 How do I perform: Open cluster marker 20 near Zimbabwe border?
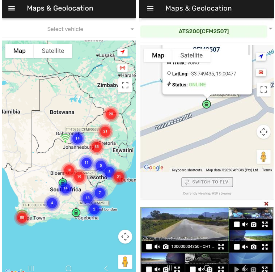111,114
